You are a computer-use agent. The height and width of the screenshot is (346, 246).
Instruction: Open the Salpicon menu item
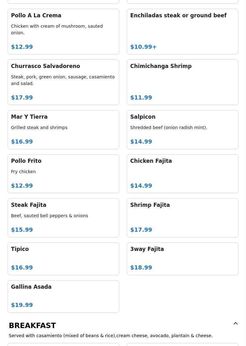point(182,129)
